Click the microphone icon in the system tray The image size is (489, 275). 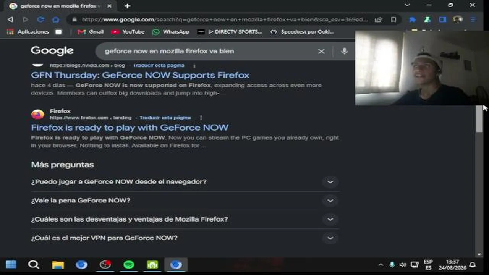(x=392, y=265)
